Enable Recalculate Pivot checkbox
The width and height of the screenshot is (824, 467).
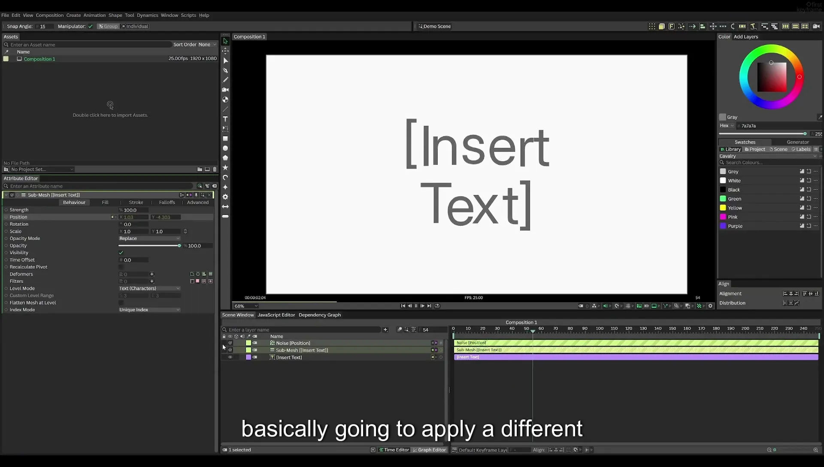[121, 267]
